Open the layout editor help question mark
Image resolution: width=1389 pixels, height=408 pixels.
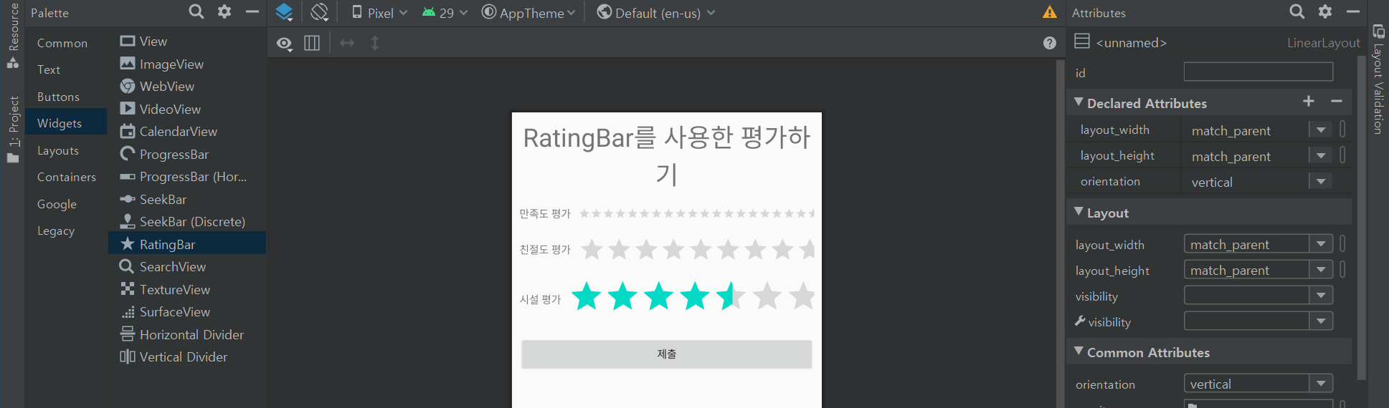click(1050, 43)
